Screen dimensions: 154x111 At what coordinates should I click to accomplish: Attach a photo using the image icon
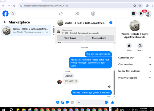pos(63,102)
